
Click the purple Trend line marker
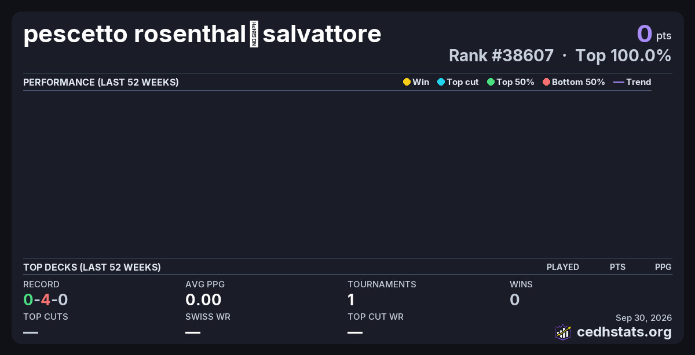click(619, 82)
